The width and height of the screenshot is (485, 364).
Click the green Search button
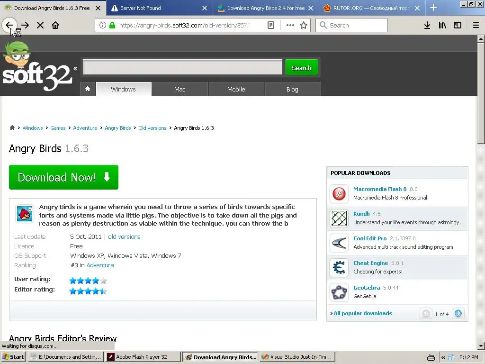(302, 67)
